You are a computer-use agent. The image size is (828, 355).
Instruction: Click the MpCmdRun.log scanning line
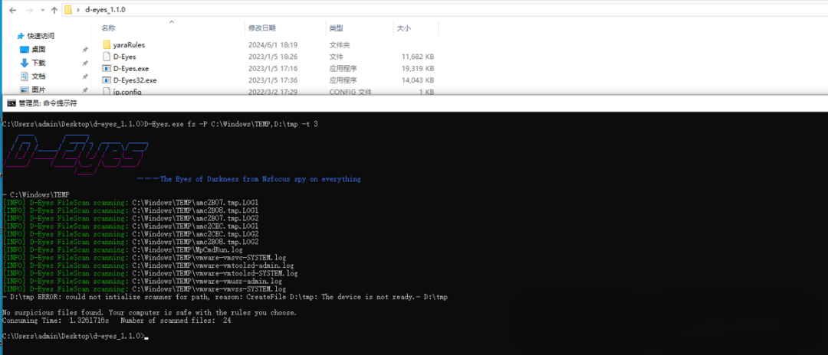click(x=123, y=249)
